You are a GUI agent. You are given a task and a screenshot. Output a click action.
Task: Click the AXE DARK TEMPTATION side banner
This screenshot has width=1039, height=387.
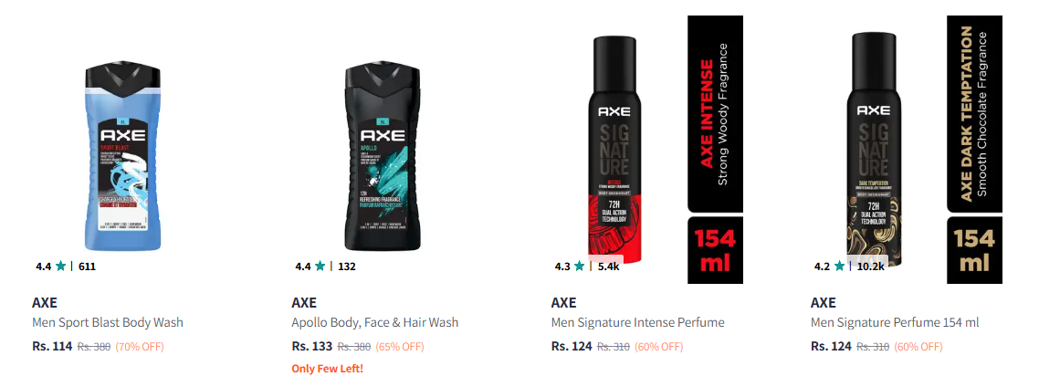(974, 114)
